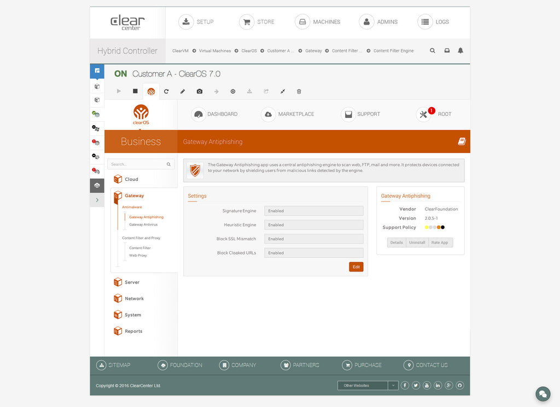Open the Facebook icon in the footer
The width and height of the screenshot is (560, 407).
[405, 385]
